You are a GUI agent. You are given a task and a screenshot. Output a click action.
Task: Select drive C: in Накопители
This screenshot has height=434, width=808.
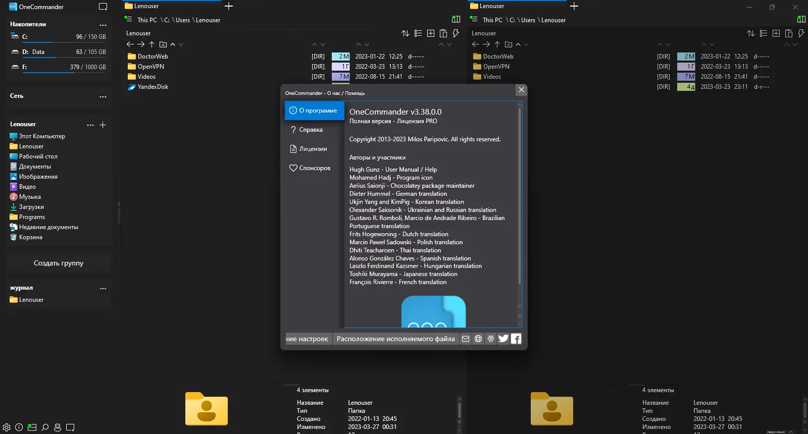click(x=58, y=37)
